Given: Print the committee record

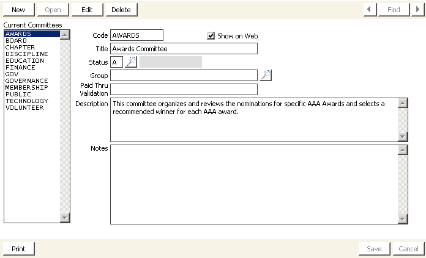Looking at the screenshot, I should (18, 249).
